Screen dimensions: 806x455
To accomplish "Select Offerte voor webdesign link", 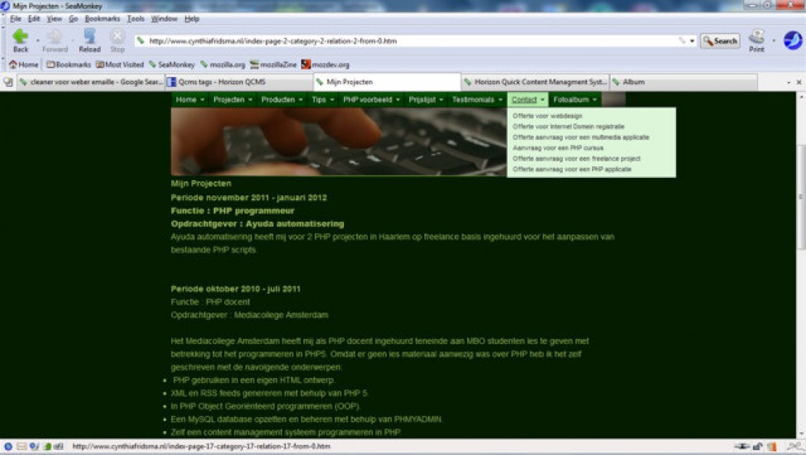I will (x=547, y=116).
